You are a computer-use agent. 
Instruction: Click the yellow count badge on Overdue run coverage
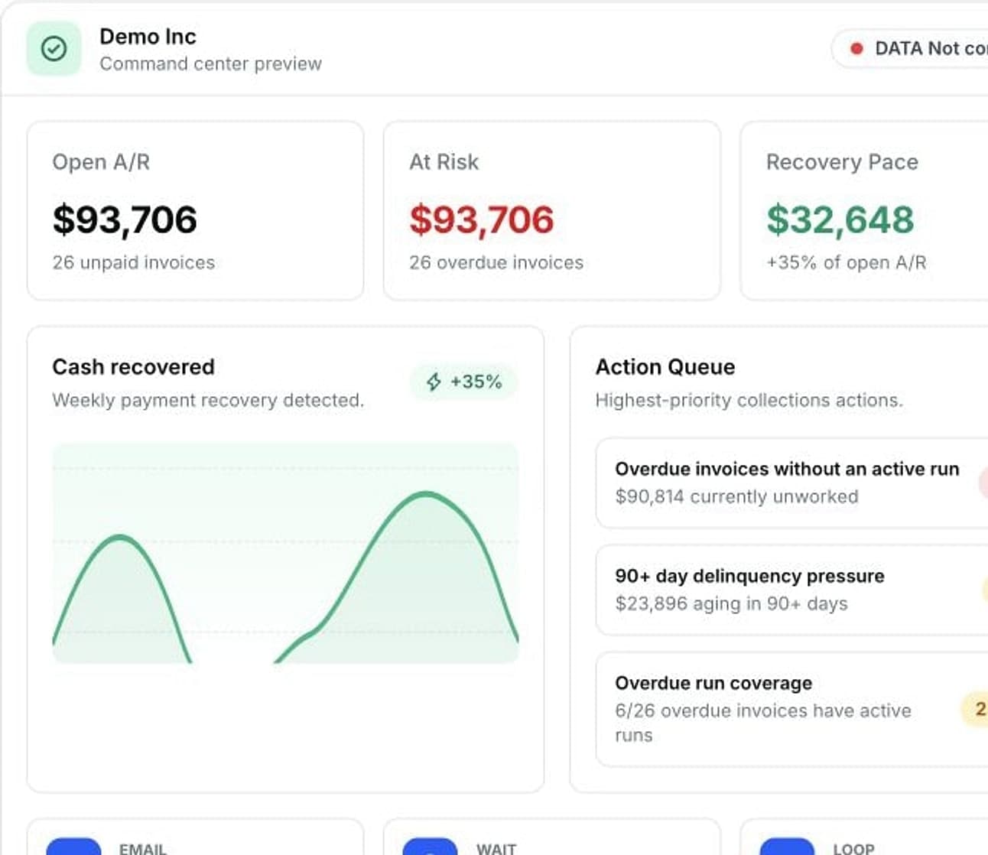(975, 710)
